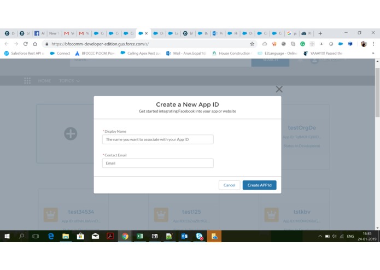Show more bookmarks with the chevron
Screen dimensions: 380x270
373,53
